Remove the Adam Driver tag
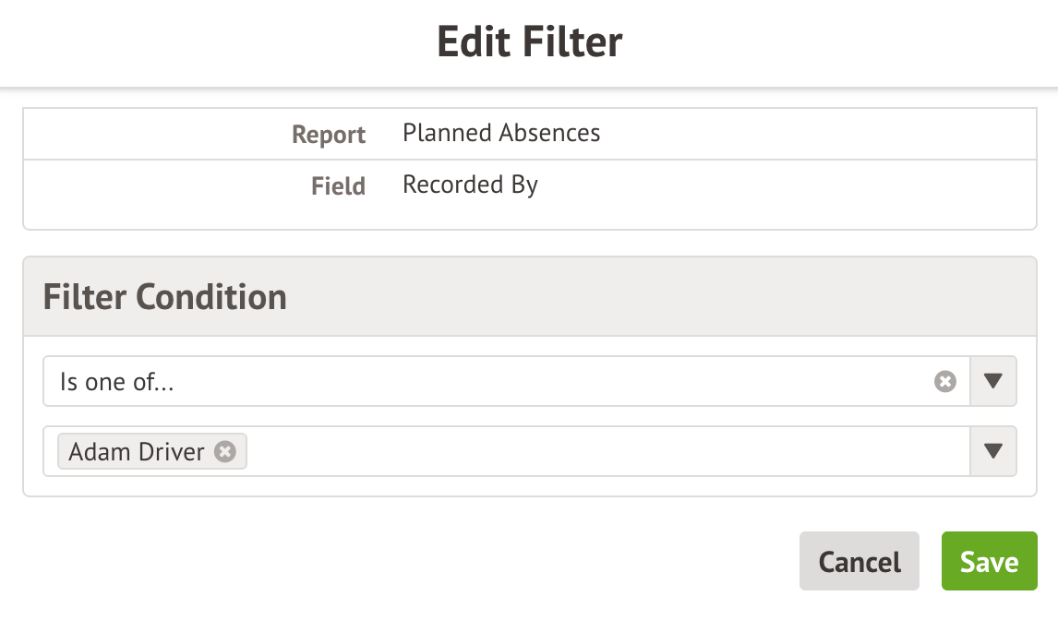The width and height of the screenshot is (1058, 620). click(x=224, y=451)
